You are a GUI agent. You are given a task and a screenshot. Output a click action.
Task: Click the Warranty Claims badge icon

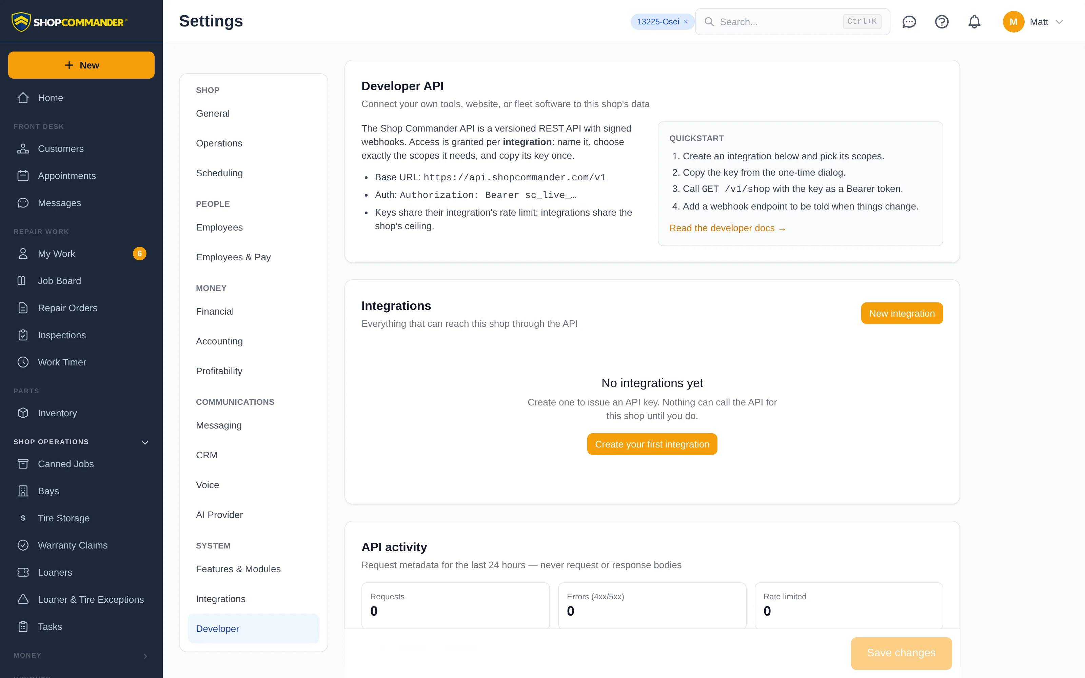23,545
